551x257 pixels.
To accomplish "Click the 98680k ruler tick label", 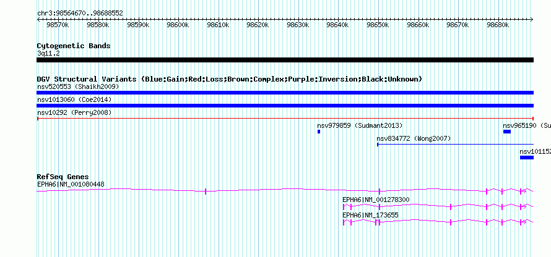I will point(498,25).
